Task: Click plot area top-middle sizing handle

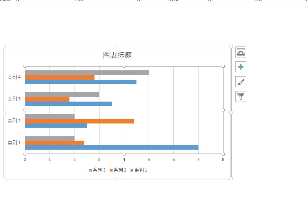Action: coord(124,66)
